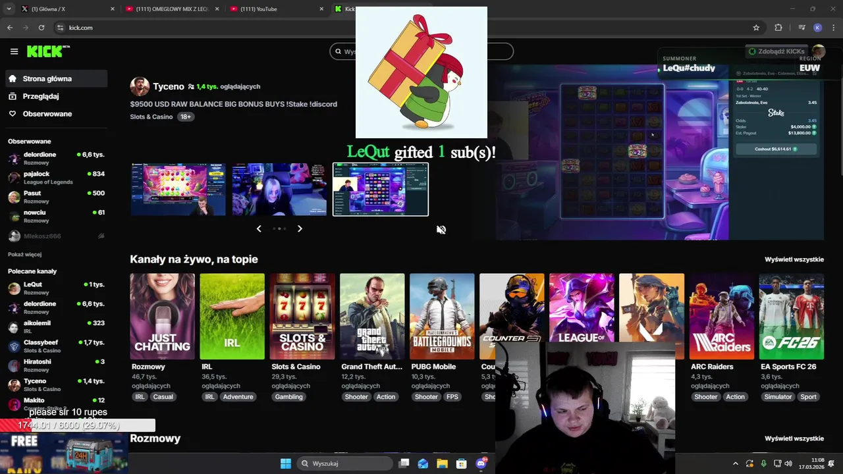Switch to the (1111) YouTube tab
This screenshot has width=843, height=474.
(275, 9)
